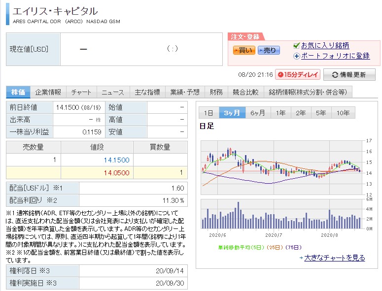Image resolution: width=382 pixels, height=291 pixels.
Task: Click the bid price 14.0500
Action: click(x=116, y=173)
